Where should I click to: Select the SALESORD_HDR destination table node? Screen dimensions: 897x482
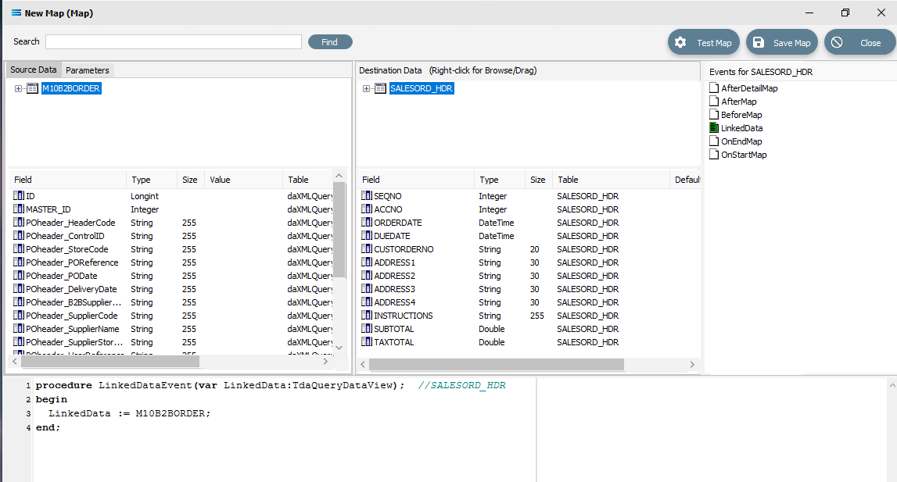click(421, 88)
